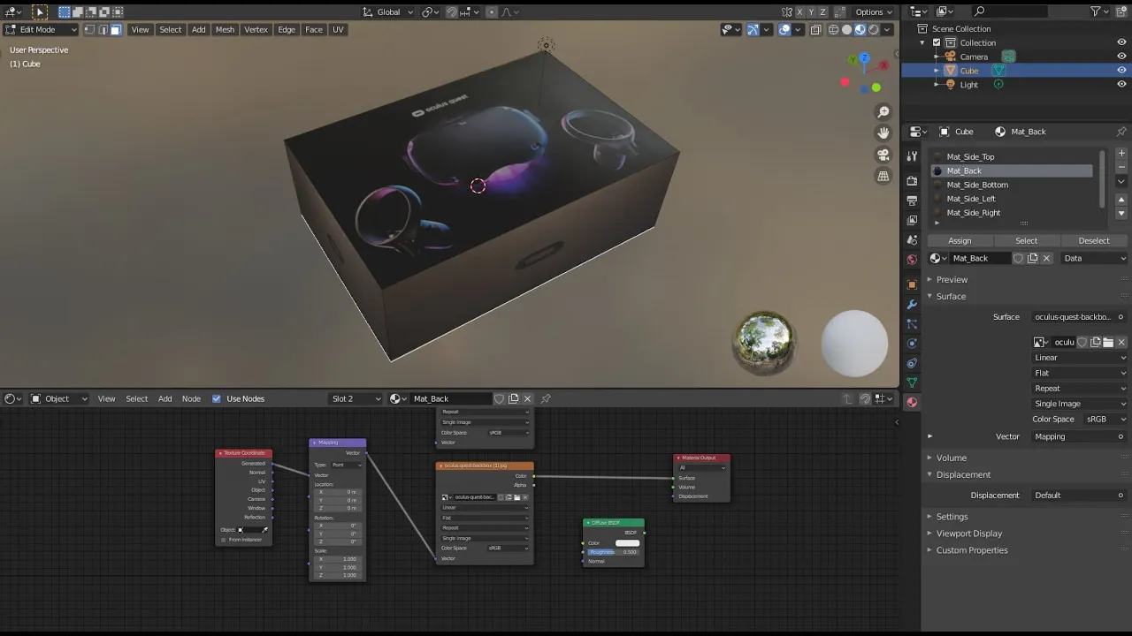Screen dimensions: 1132x636
Task: Click the Select material button
Action: coord(1027,240)
